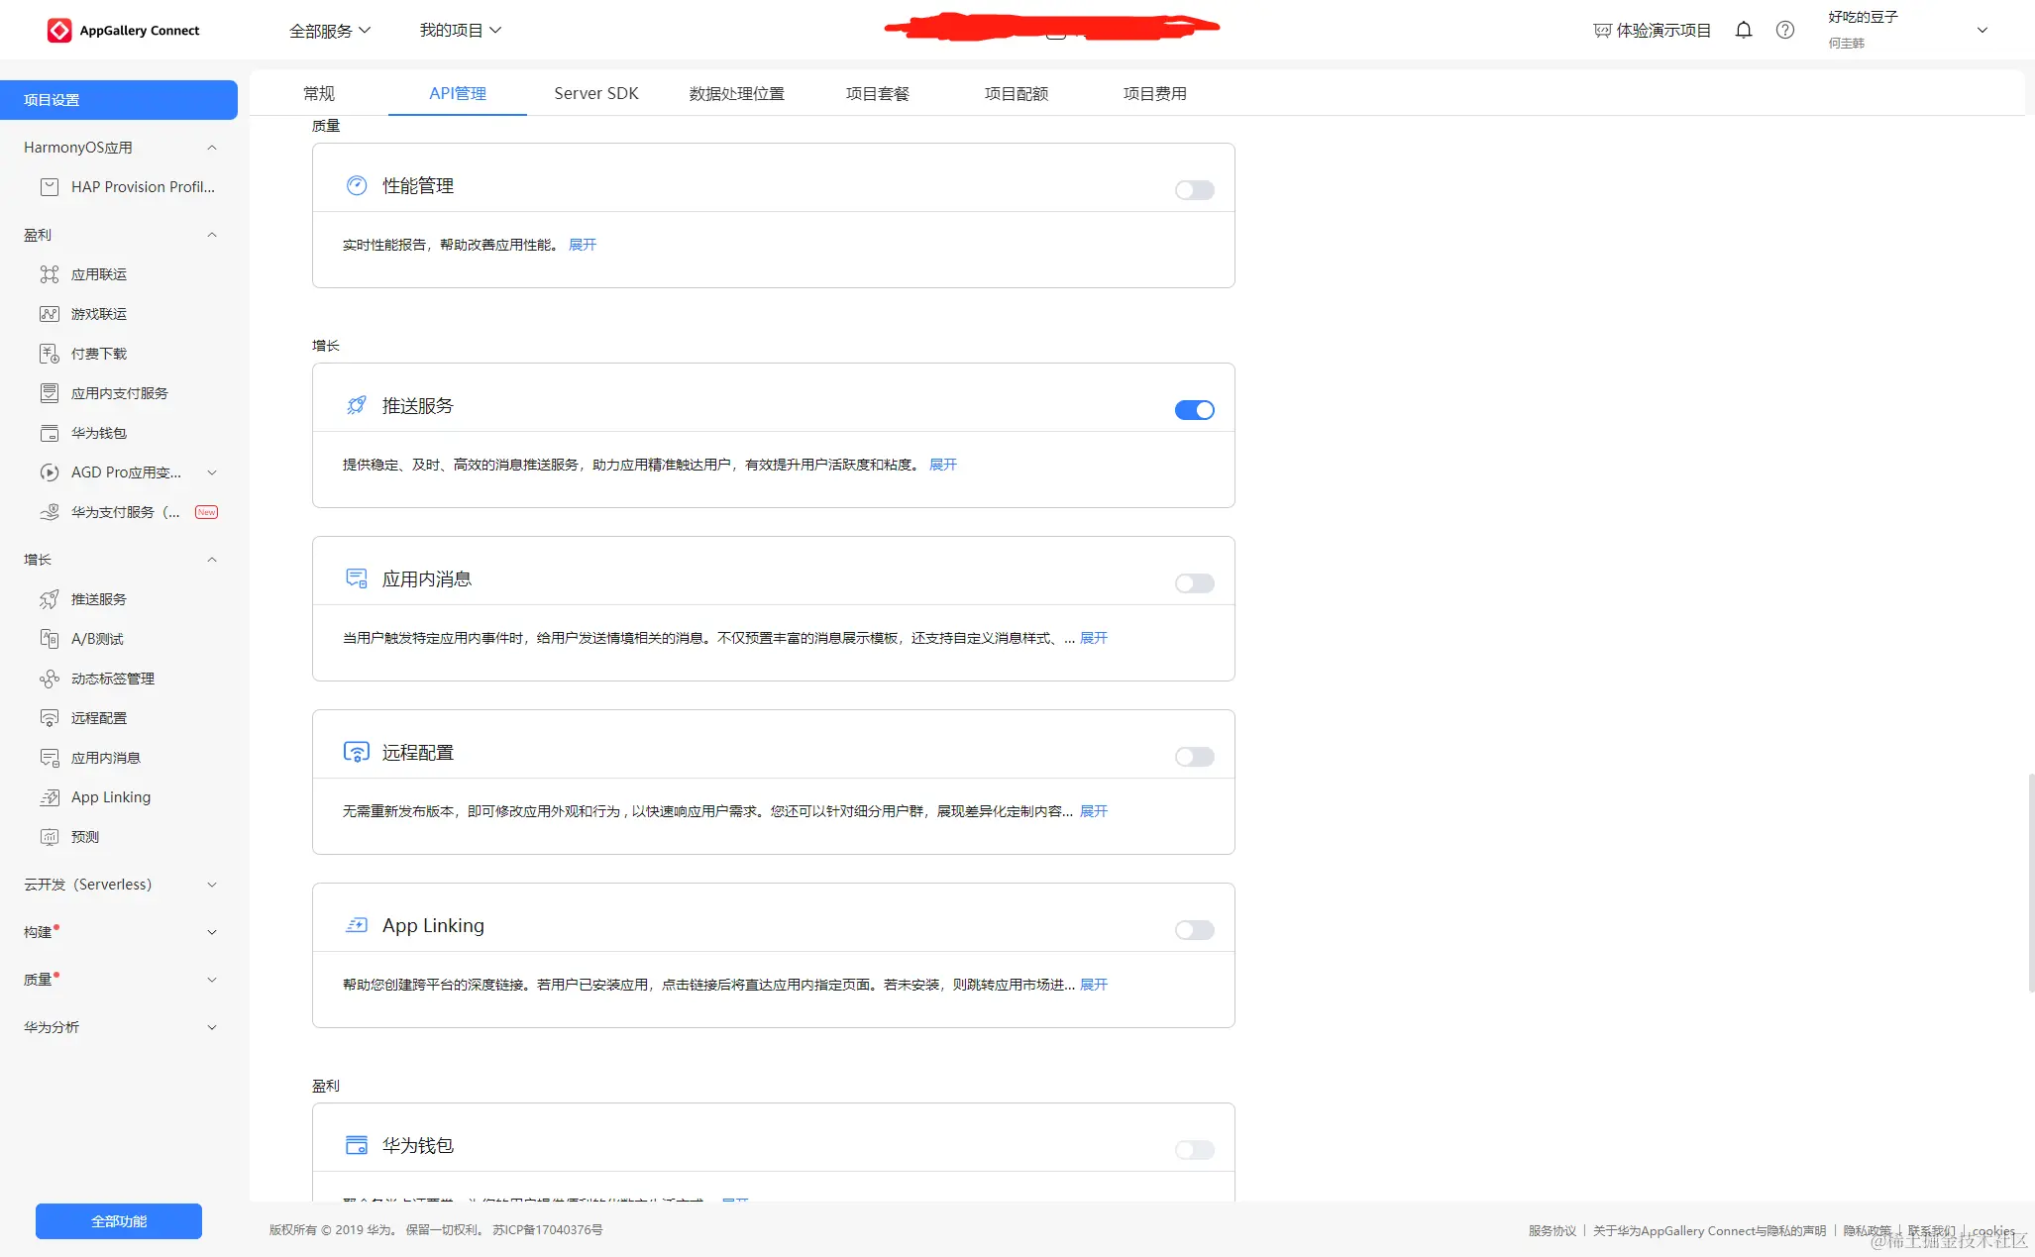
Task: Disable the 推送服务 toggle switch
Action: point(1194,410)
